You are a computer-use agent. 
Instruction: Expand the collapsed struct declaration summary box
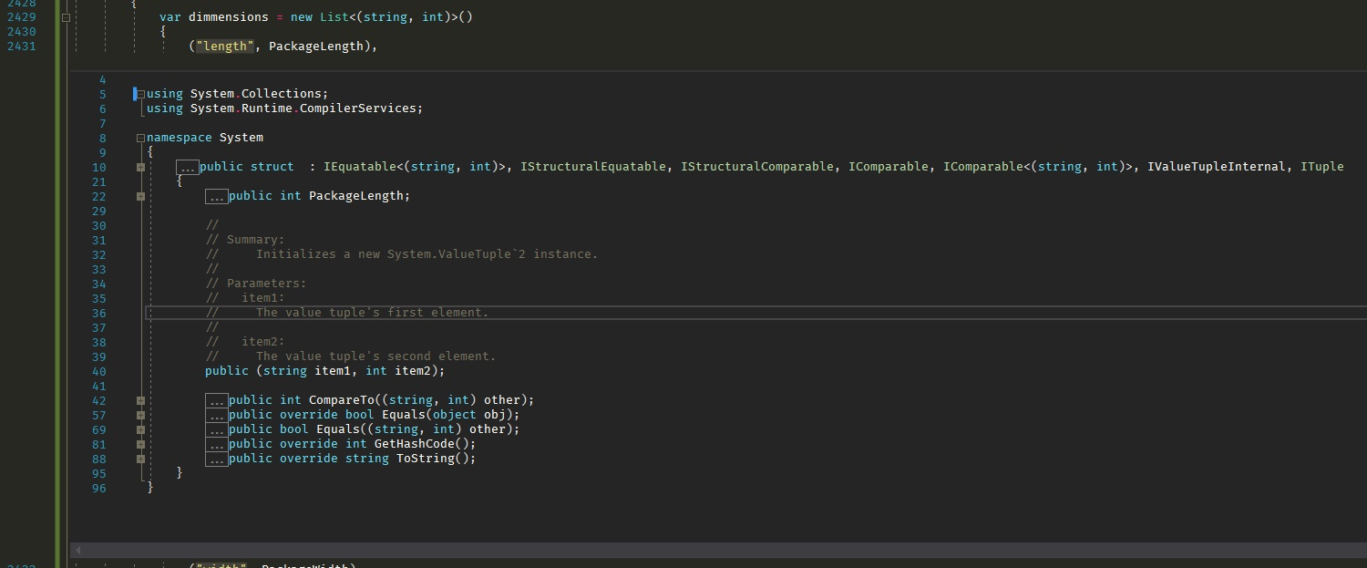click(x=187, y=166)
